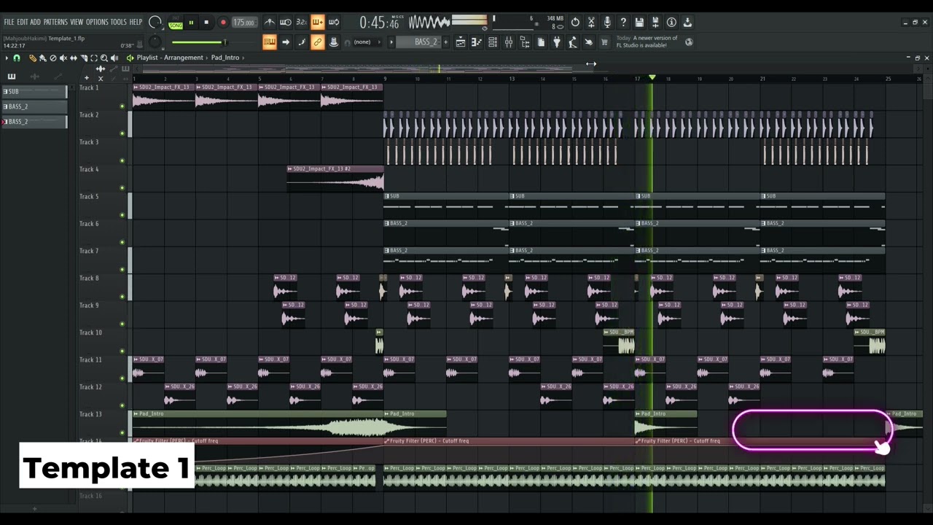Viewport: 933px width, 525px height.
Task: Open the tempo tapper icon
Action: 573,42
